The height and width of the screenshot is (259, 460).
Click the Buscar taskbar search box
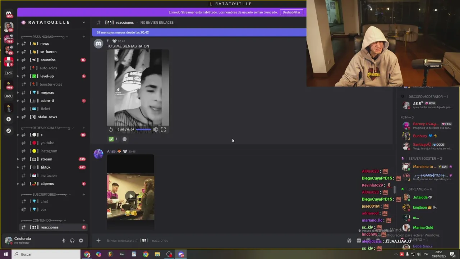pyautogui.click(x=46, y=254)
